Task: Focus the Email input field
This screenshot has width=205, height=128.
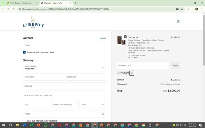Action: coord(64,45)
